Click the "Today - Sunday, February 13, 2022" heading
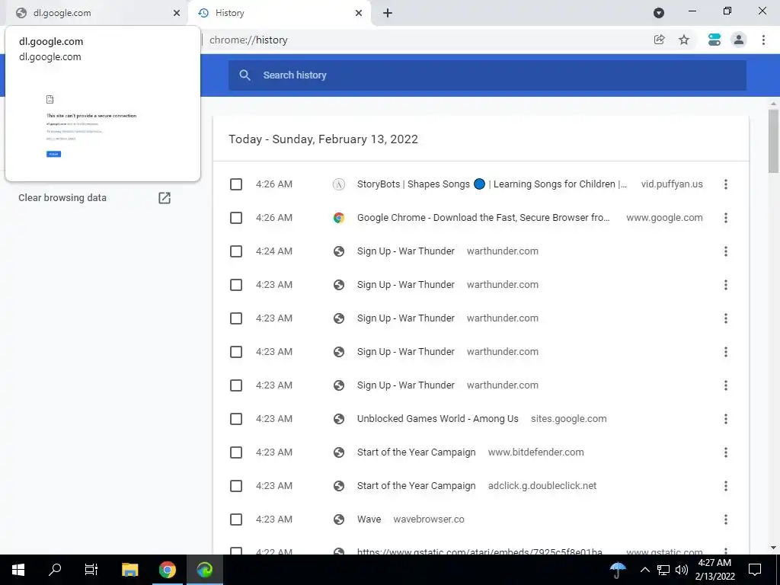 [x=323, y=139]
